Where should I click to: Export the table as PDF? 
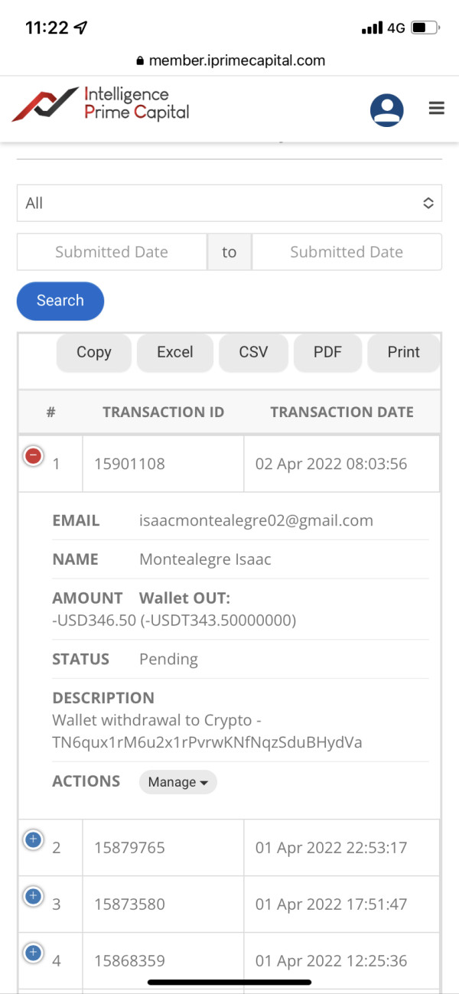pos(327,353)
